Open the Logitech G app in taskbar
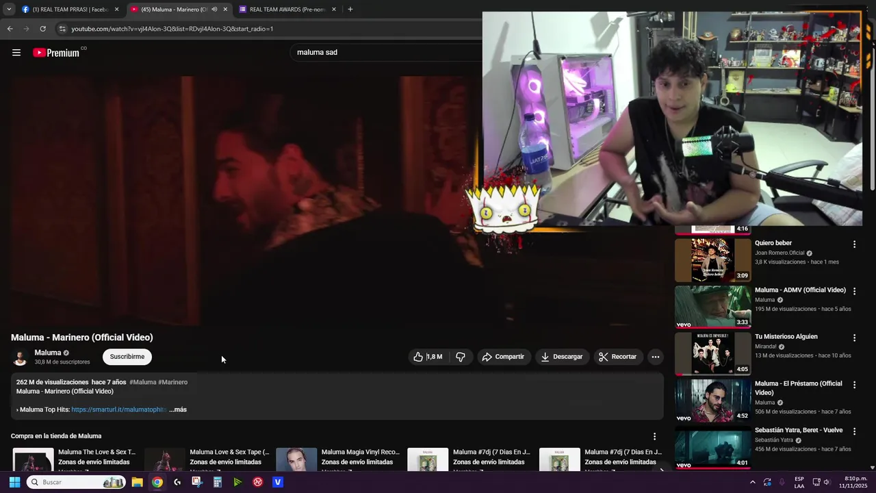876x493 pixels. pyautogui.click(x=177, y=482)
